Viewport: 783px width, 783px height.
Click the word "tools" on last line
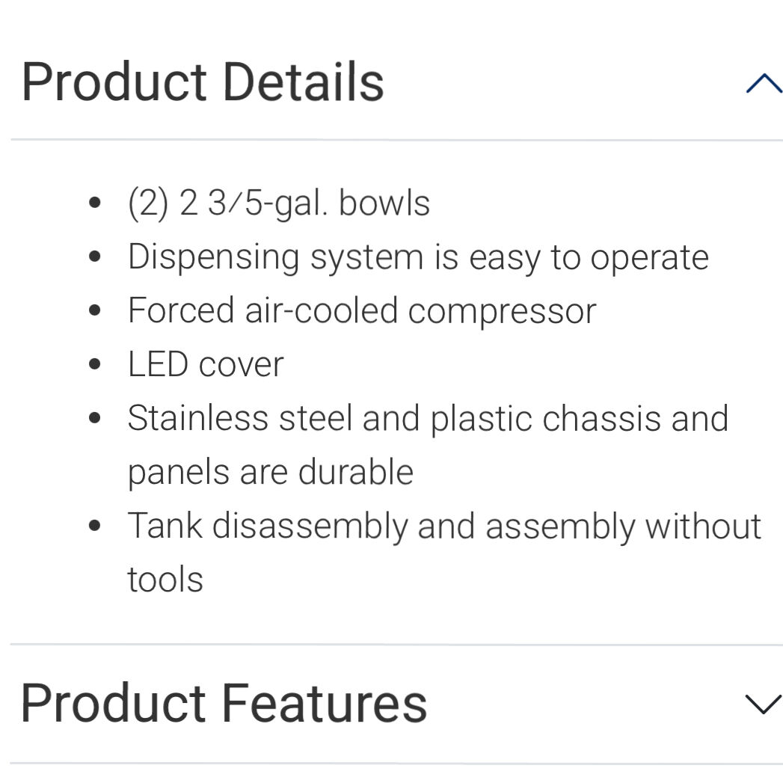[165, 580]
